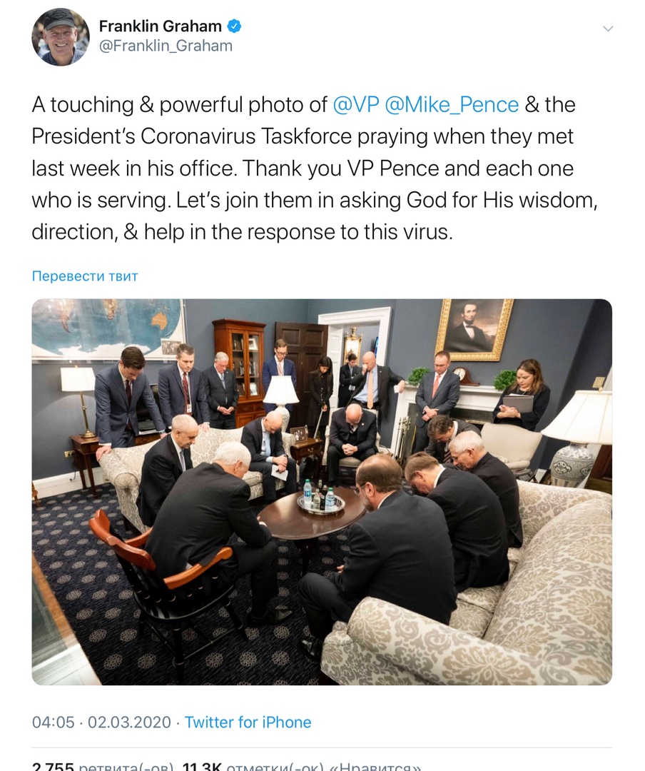View the 11,3K likes count

[202, 766]
